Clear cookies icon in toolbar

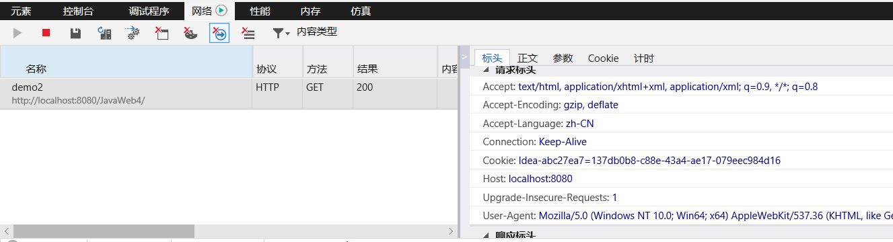pyautogui.click(x=190, y=32)
